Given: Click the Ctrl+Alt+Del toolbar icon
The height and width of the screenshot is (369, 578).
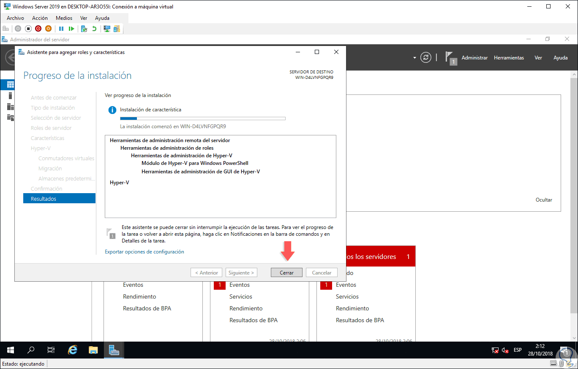Looking at the screenshot, I should (5, 29).
